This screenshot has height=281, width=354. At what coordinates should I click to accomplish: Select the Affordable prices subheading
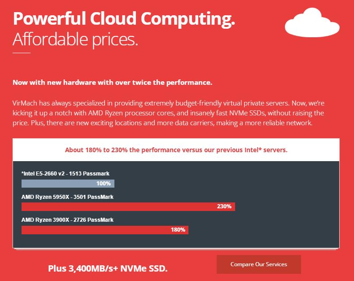point(75,40)
